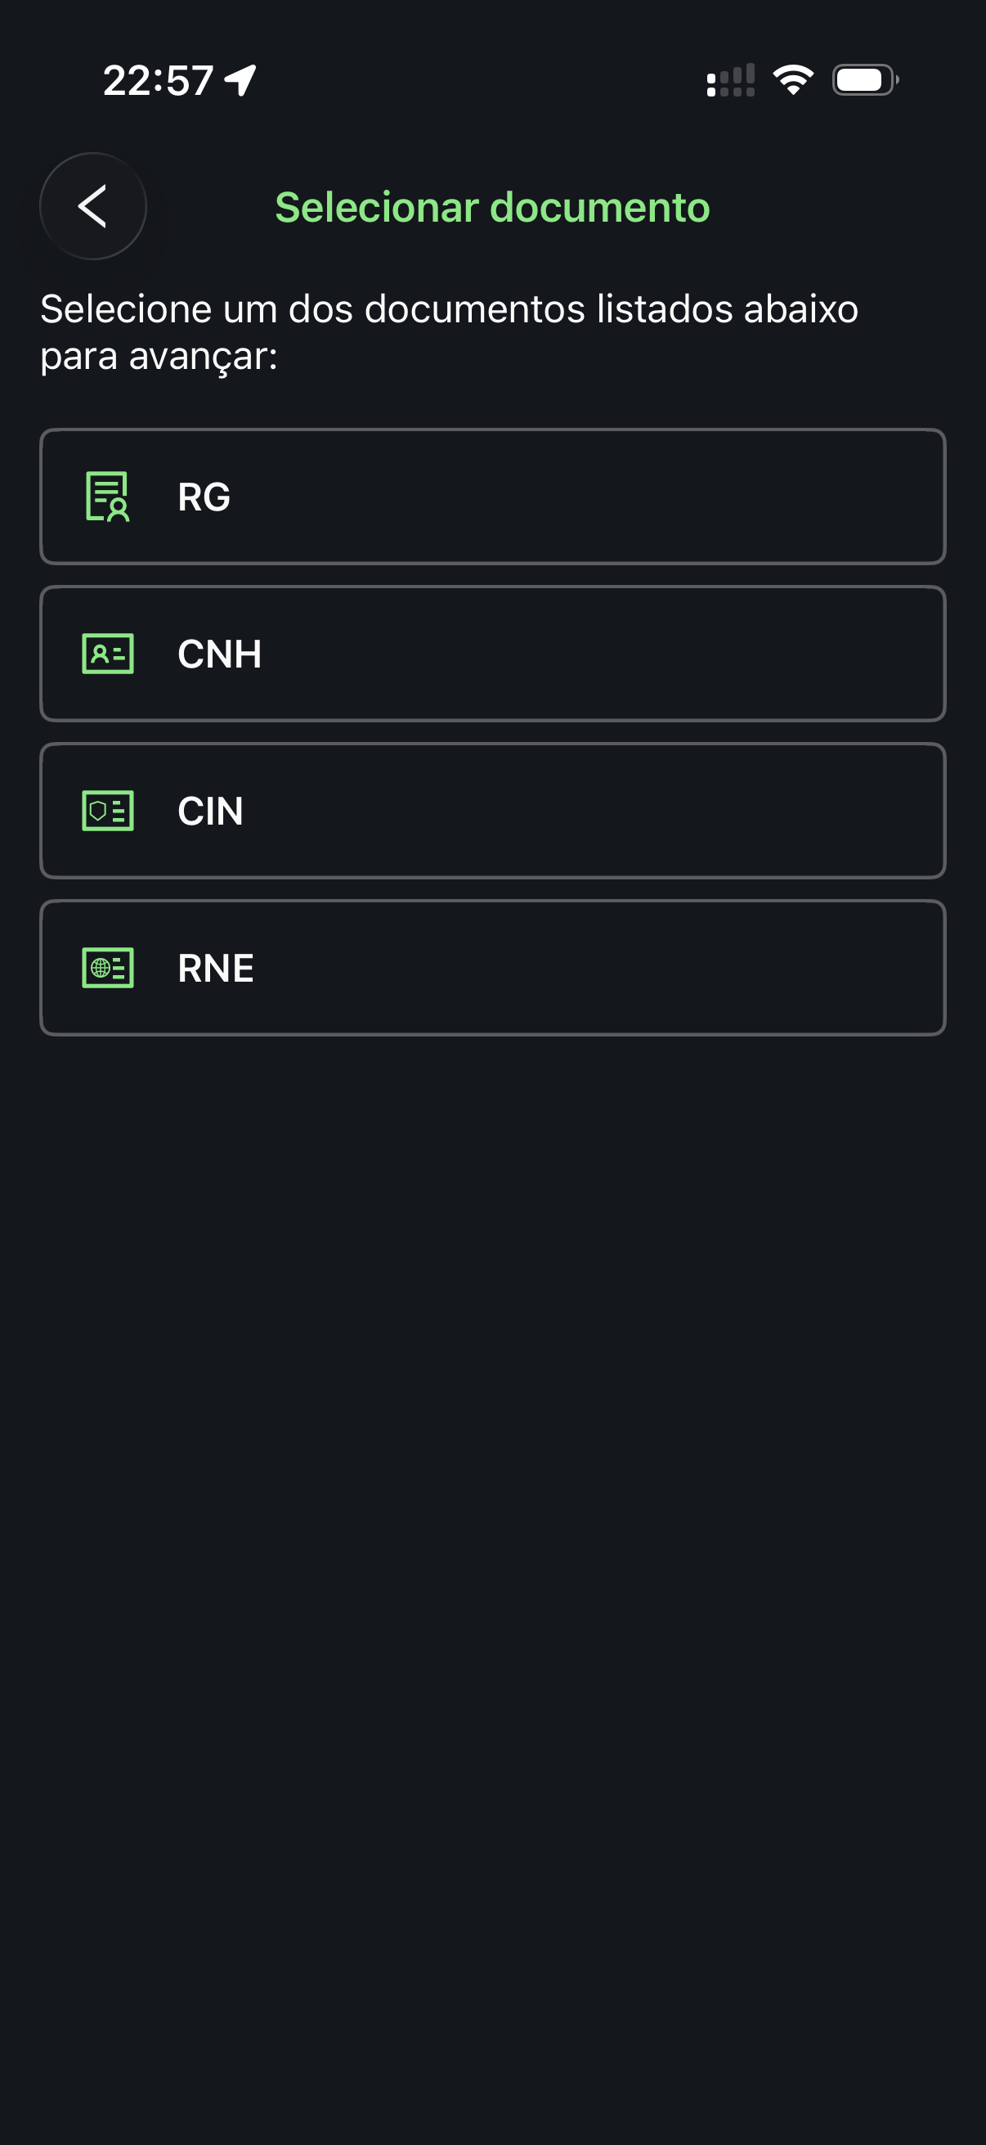
Task: Tap the location arrow beside the clock
Action: pos(240,81)
